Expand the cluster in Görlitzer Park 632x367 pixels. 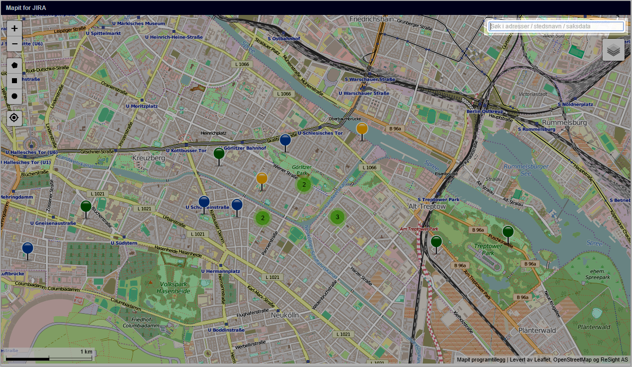click(304, 185)
